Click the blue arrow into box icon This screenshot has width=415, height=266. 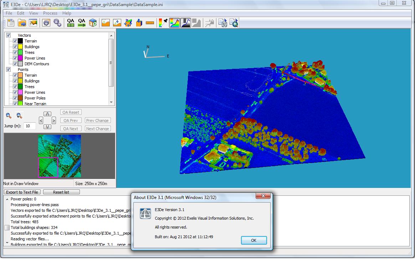(x=139, y=23)
